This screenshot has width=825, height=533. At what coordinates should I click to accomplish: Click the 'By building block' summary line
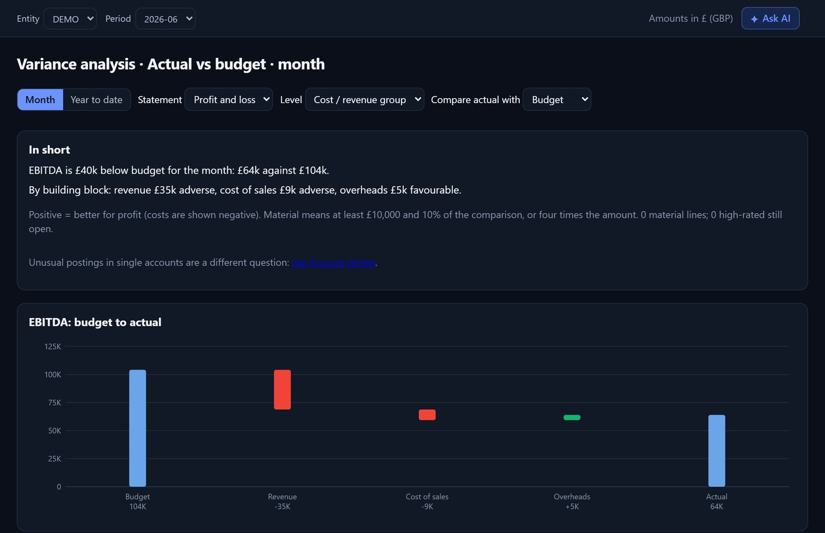coord(245,190)
